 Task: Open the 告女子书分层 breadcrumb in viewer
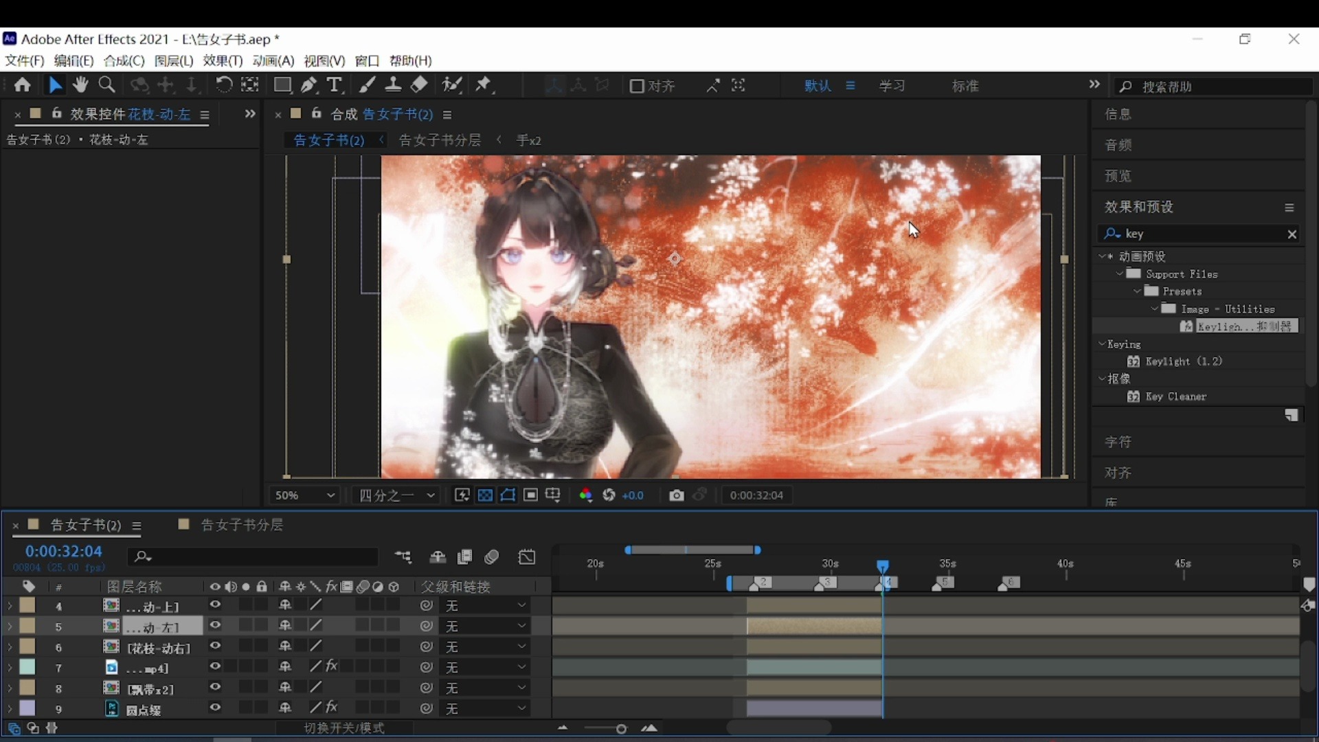coord(440,140)
